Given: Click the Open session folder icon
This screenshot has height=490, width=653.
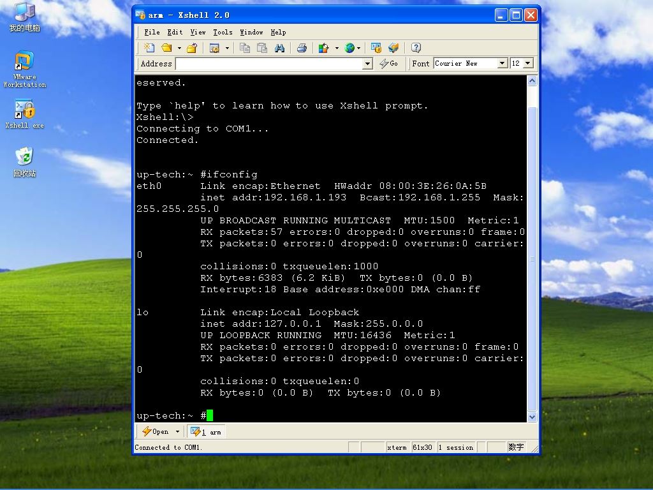Looking at the screenshot, I should [167, 48].
